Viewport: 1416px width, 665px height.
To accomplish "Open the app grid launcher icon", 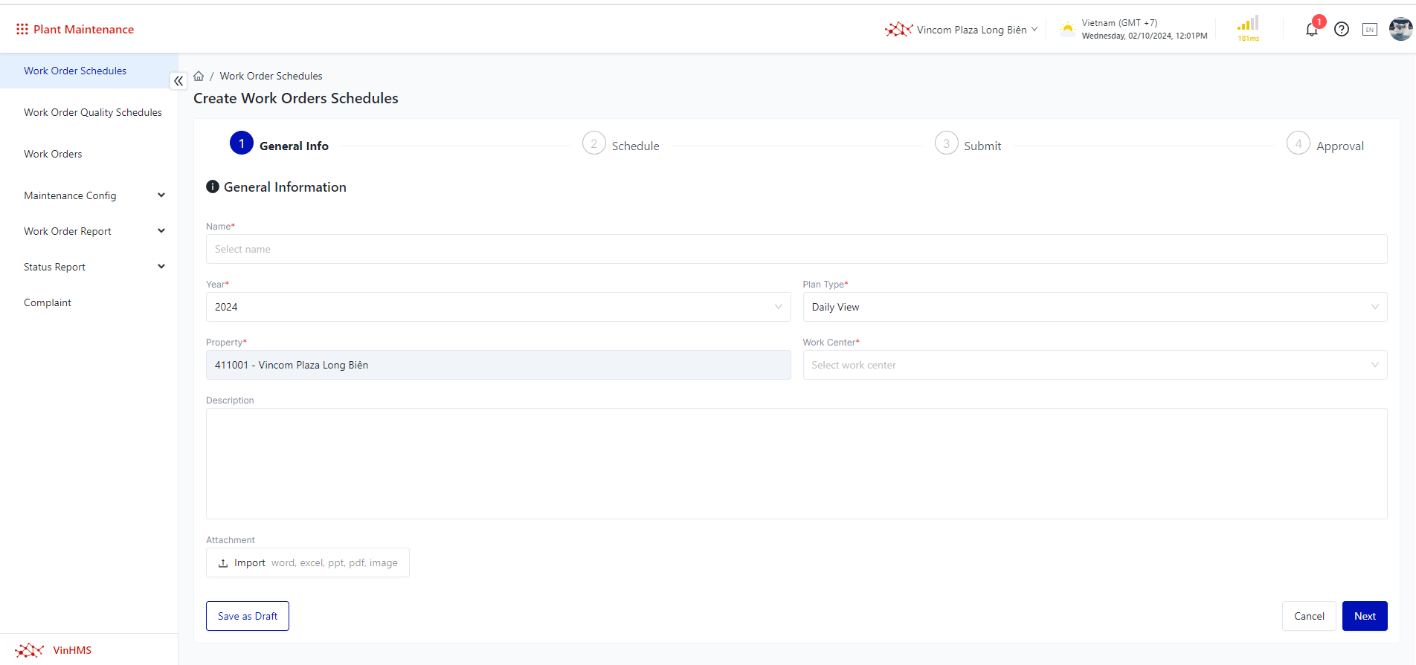I will pos(22,29).
